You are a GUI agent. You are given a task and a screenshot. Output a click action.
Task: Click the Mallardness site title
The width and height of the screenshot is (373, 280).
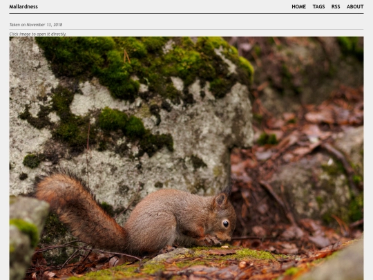click(x=23, y=7)
